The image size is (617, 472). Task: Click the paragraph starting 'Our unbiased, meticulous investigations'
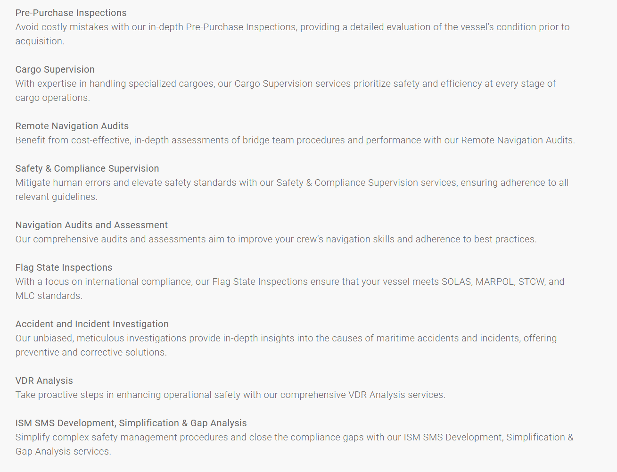(x=286, y=338)
